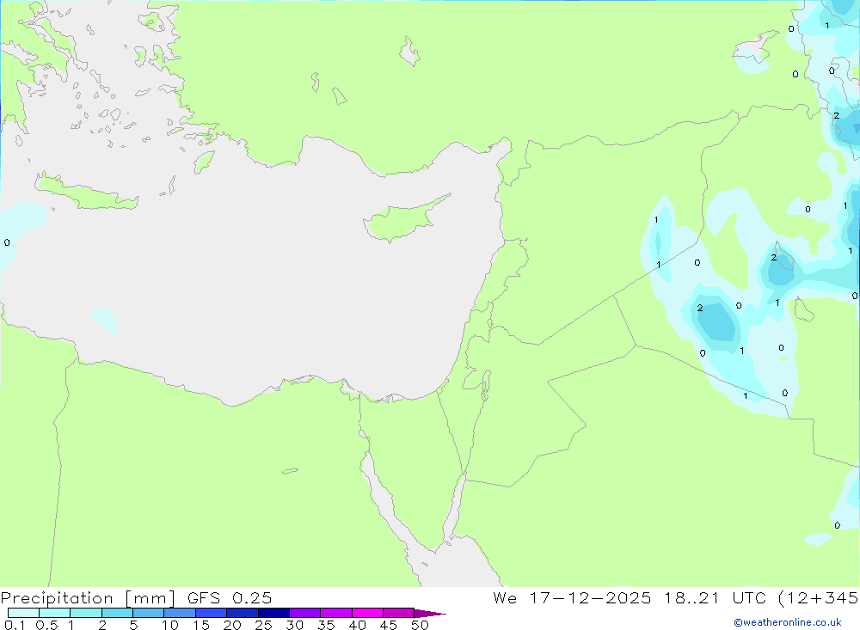The height and width of the screenshot is (630, 860).
Task: Click the weekday text 'We'
Action: [505, 597]
